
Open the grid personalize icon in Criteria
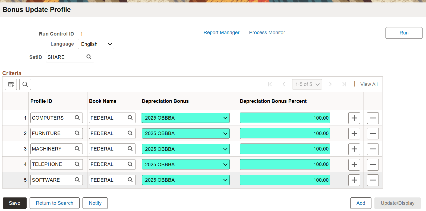(x=11, y=84)
